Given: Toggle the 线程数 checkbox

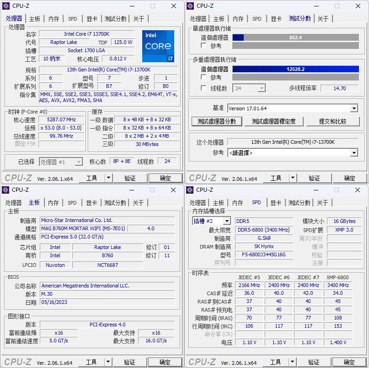Looking at the screenshot, I should tap(204, 88).
